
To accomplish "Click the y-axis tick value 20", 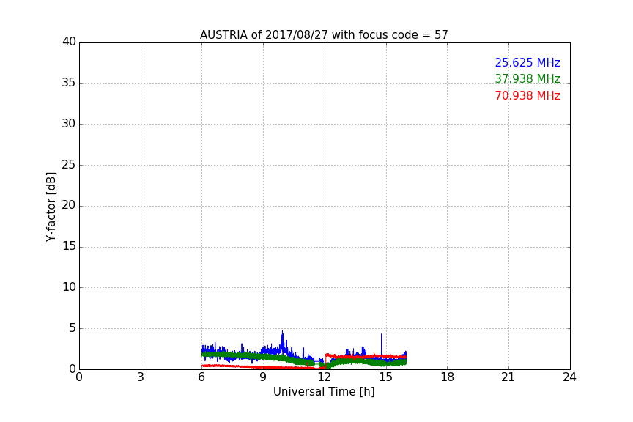I will click(69, 205).
